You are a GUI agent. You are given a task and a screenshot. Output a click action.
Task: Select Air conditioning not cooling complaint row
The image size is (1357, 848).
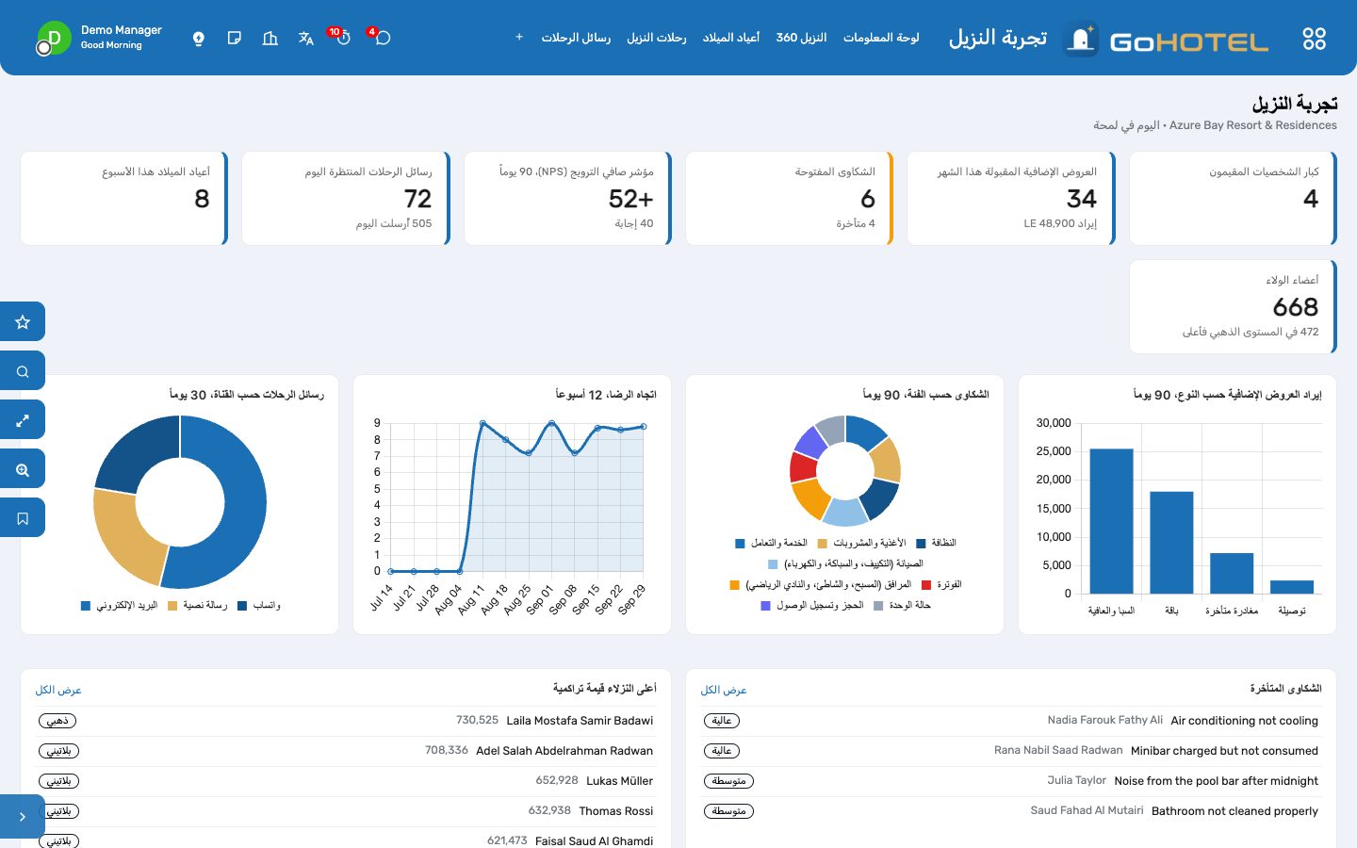coord(1010,721)
